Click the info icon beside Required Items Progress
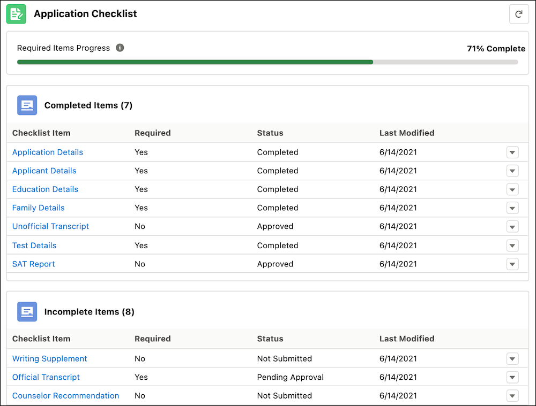Viewport: 536px width, 406px height. 120,48
